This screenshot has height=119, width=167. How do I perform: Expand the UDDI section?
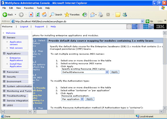click(x=4, y=105)
